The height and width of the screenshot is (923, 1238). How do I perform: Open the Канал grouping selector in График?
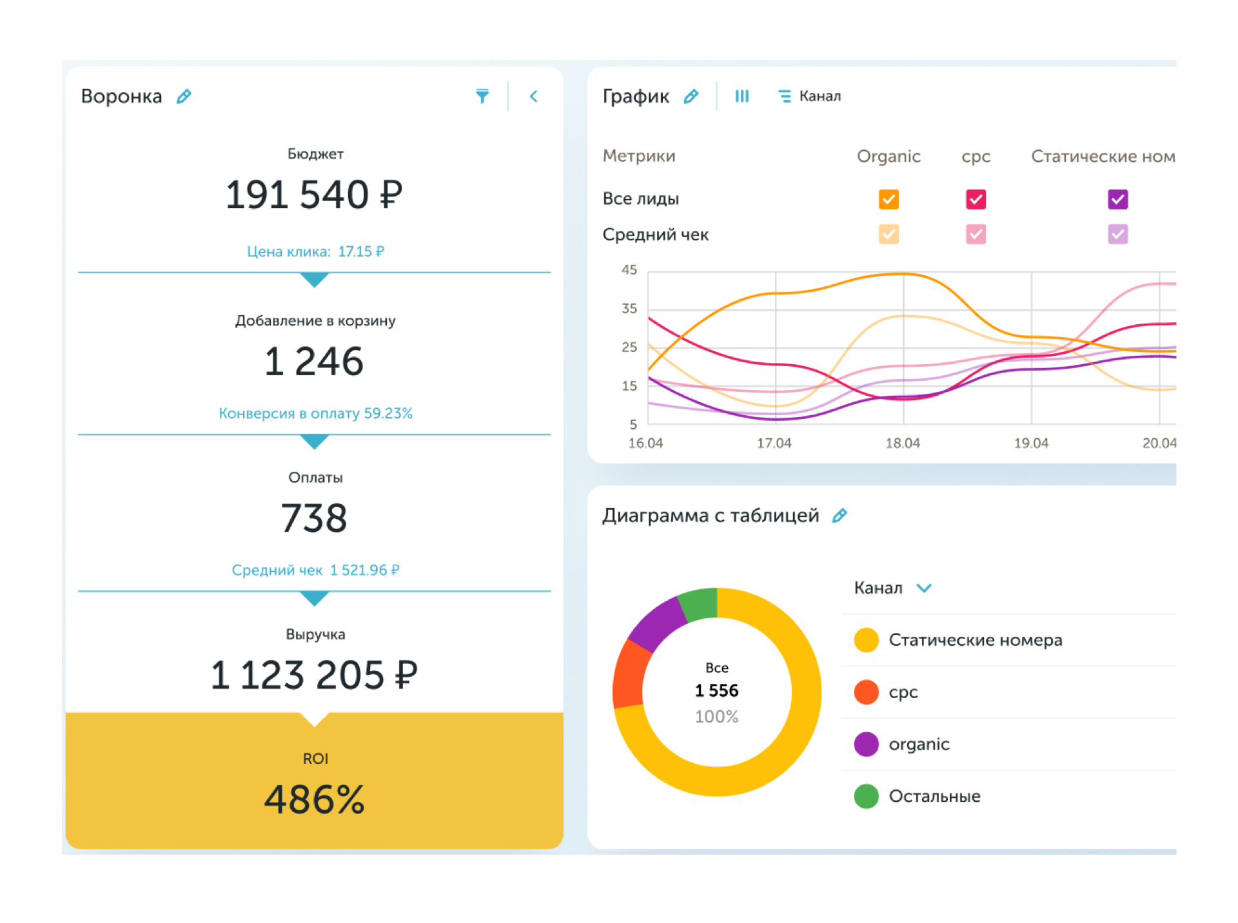coord(820,97)
